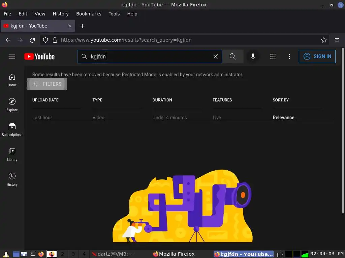Filter by Under 4 minutes duration
Viewport: 345px width, 258px height.
click(x=169, y=118)
